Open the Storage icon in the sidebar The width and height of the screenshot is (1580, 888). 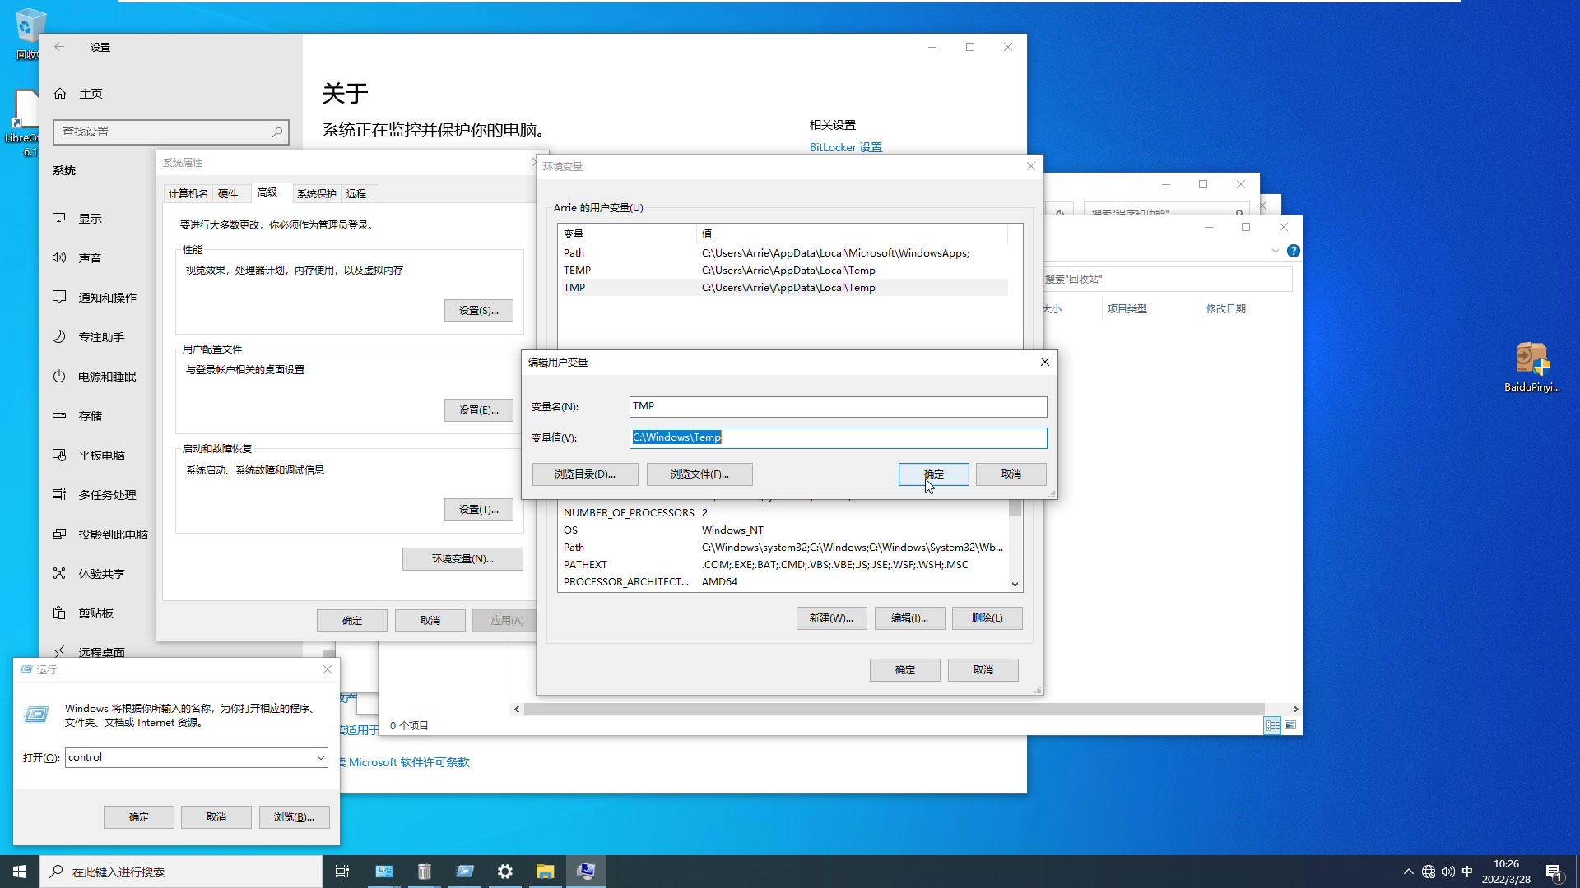click(59, 415)
